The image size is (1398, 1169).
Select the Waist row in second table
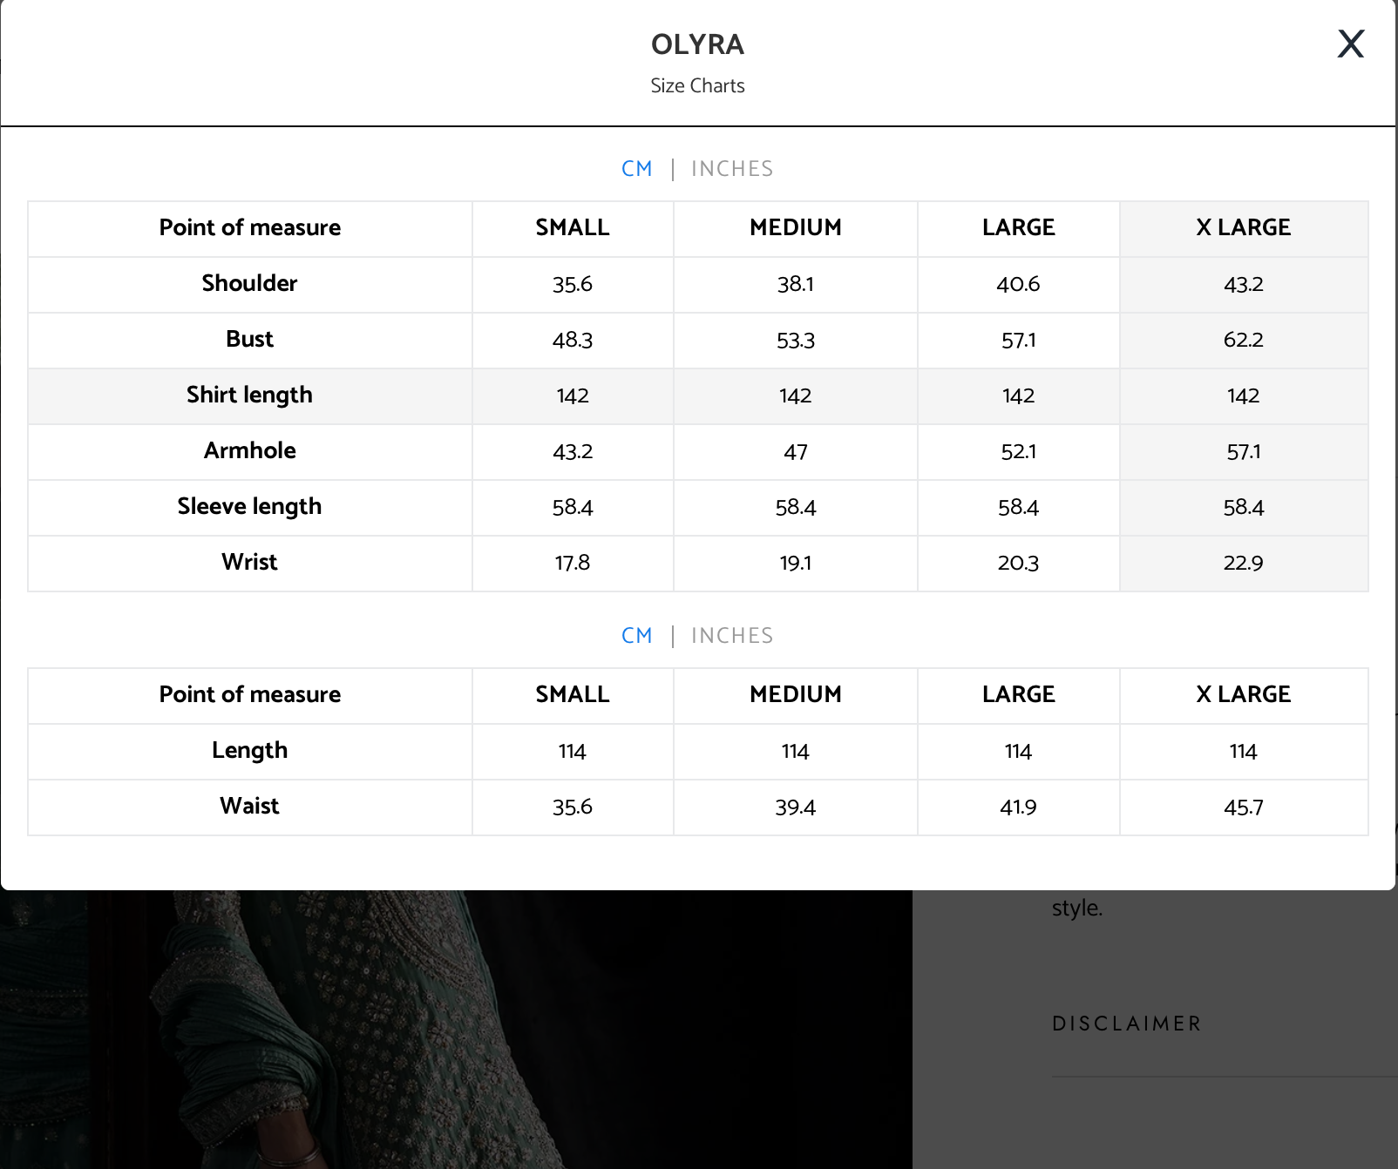click(698, 807)
